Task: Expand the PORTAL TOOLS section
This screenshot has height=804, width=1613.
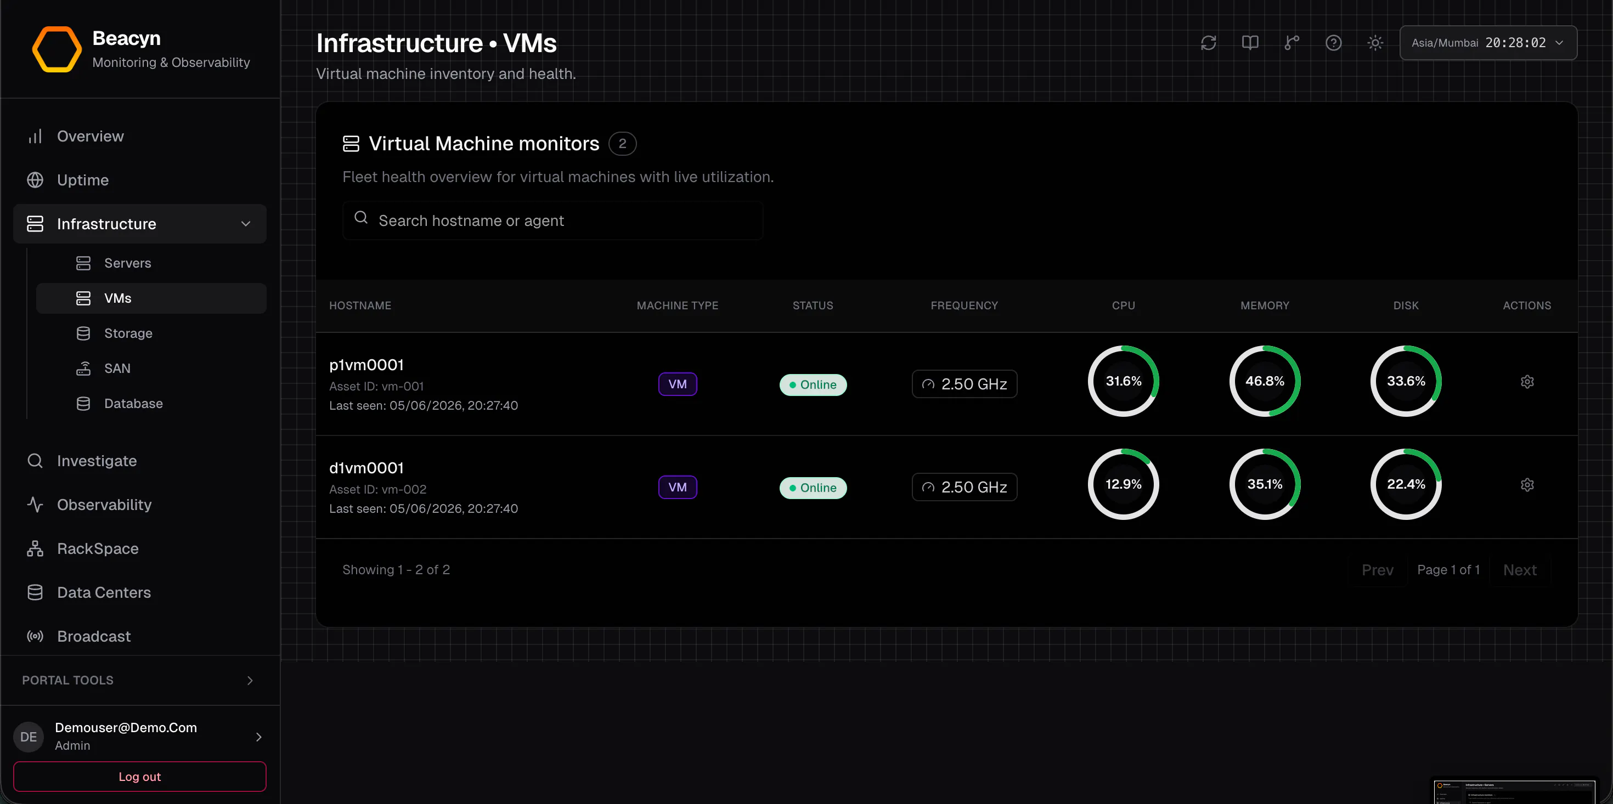Action: [x=140, y=680]
